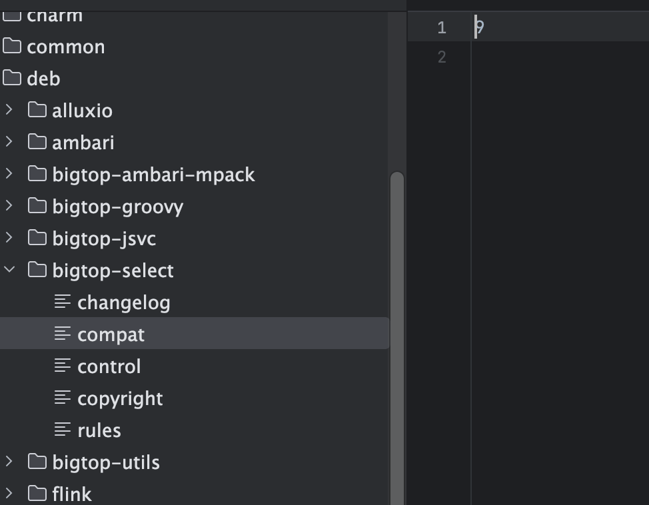The width and height of the screenshot is (649, 505).
Task: Click the bigtop-ambari-mpack folder icon
Action: 37,173
